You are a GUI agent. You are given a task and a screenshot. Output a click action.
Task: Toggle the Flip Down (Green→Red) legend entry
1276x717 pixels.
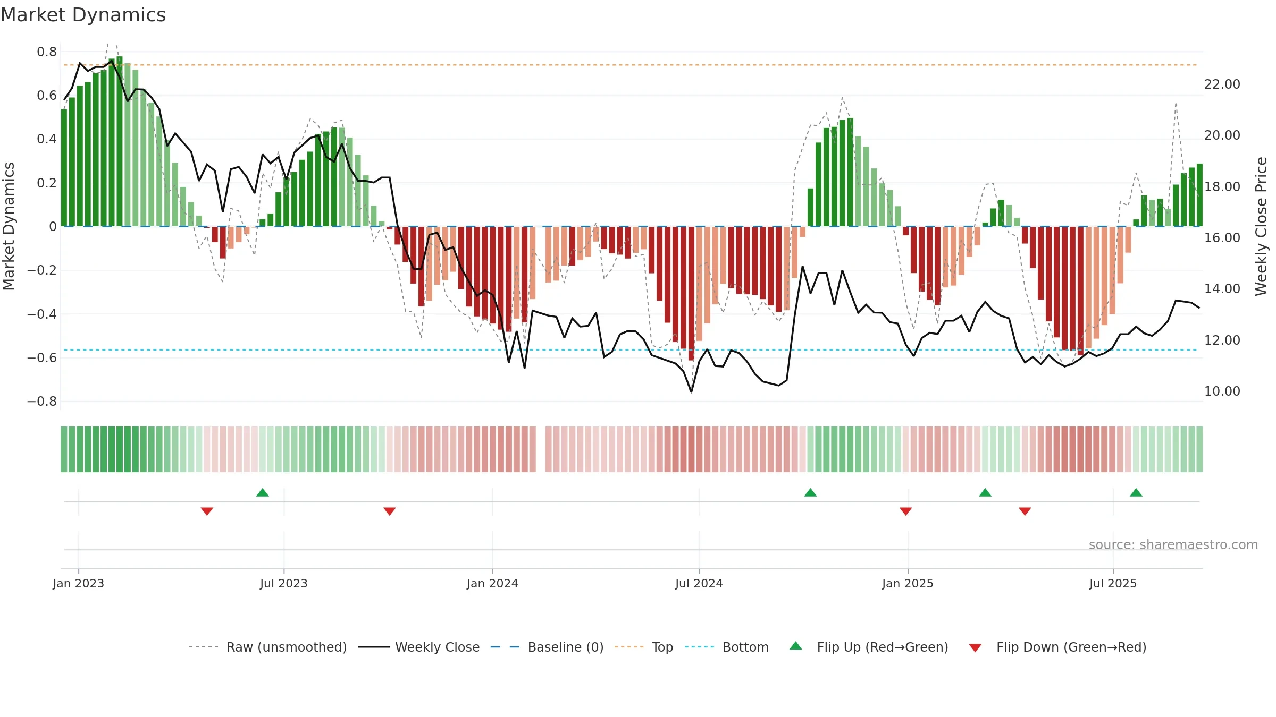pyautogui.click(x=1057, y=647)
